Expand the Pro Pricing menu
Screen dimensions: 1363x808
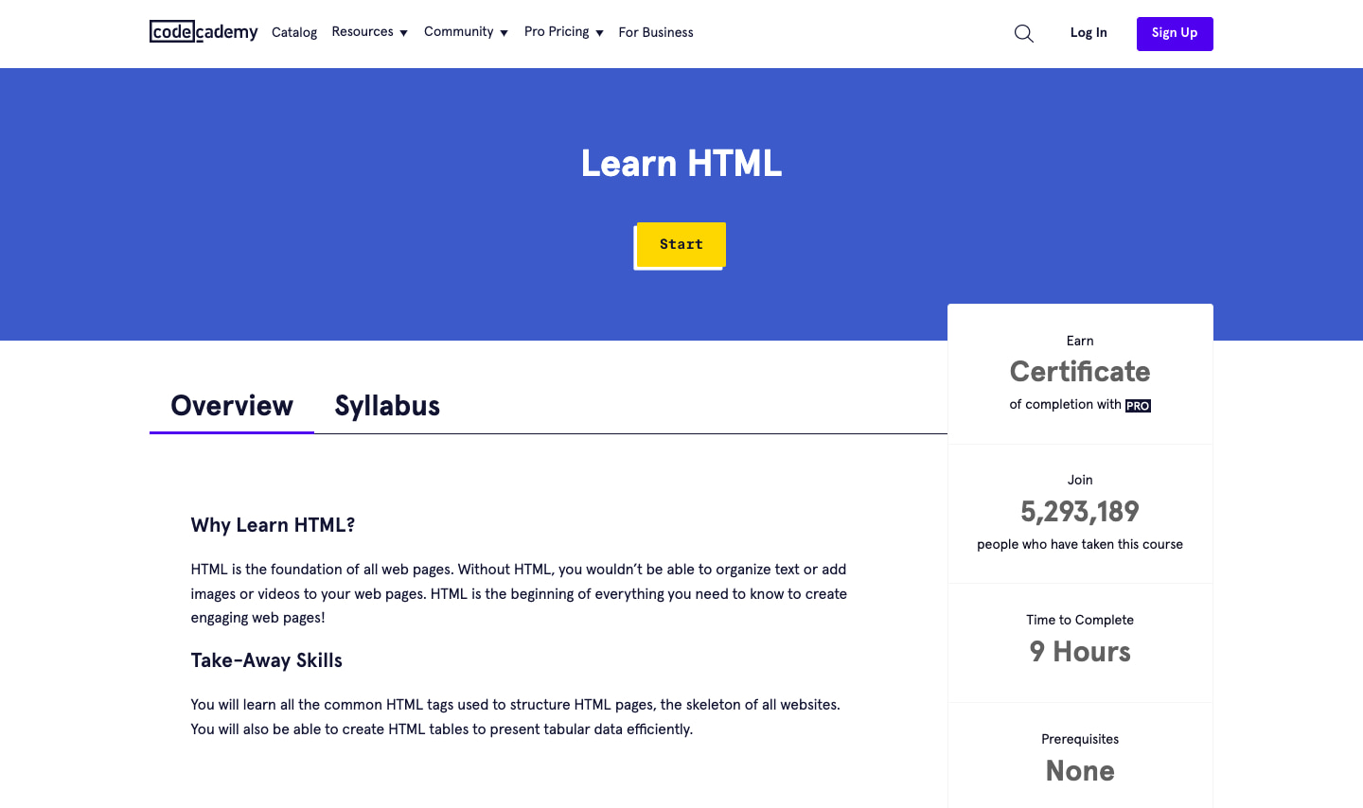click(x=563, y=32)
